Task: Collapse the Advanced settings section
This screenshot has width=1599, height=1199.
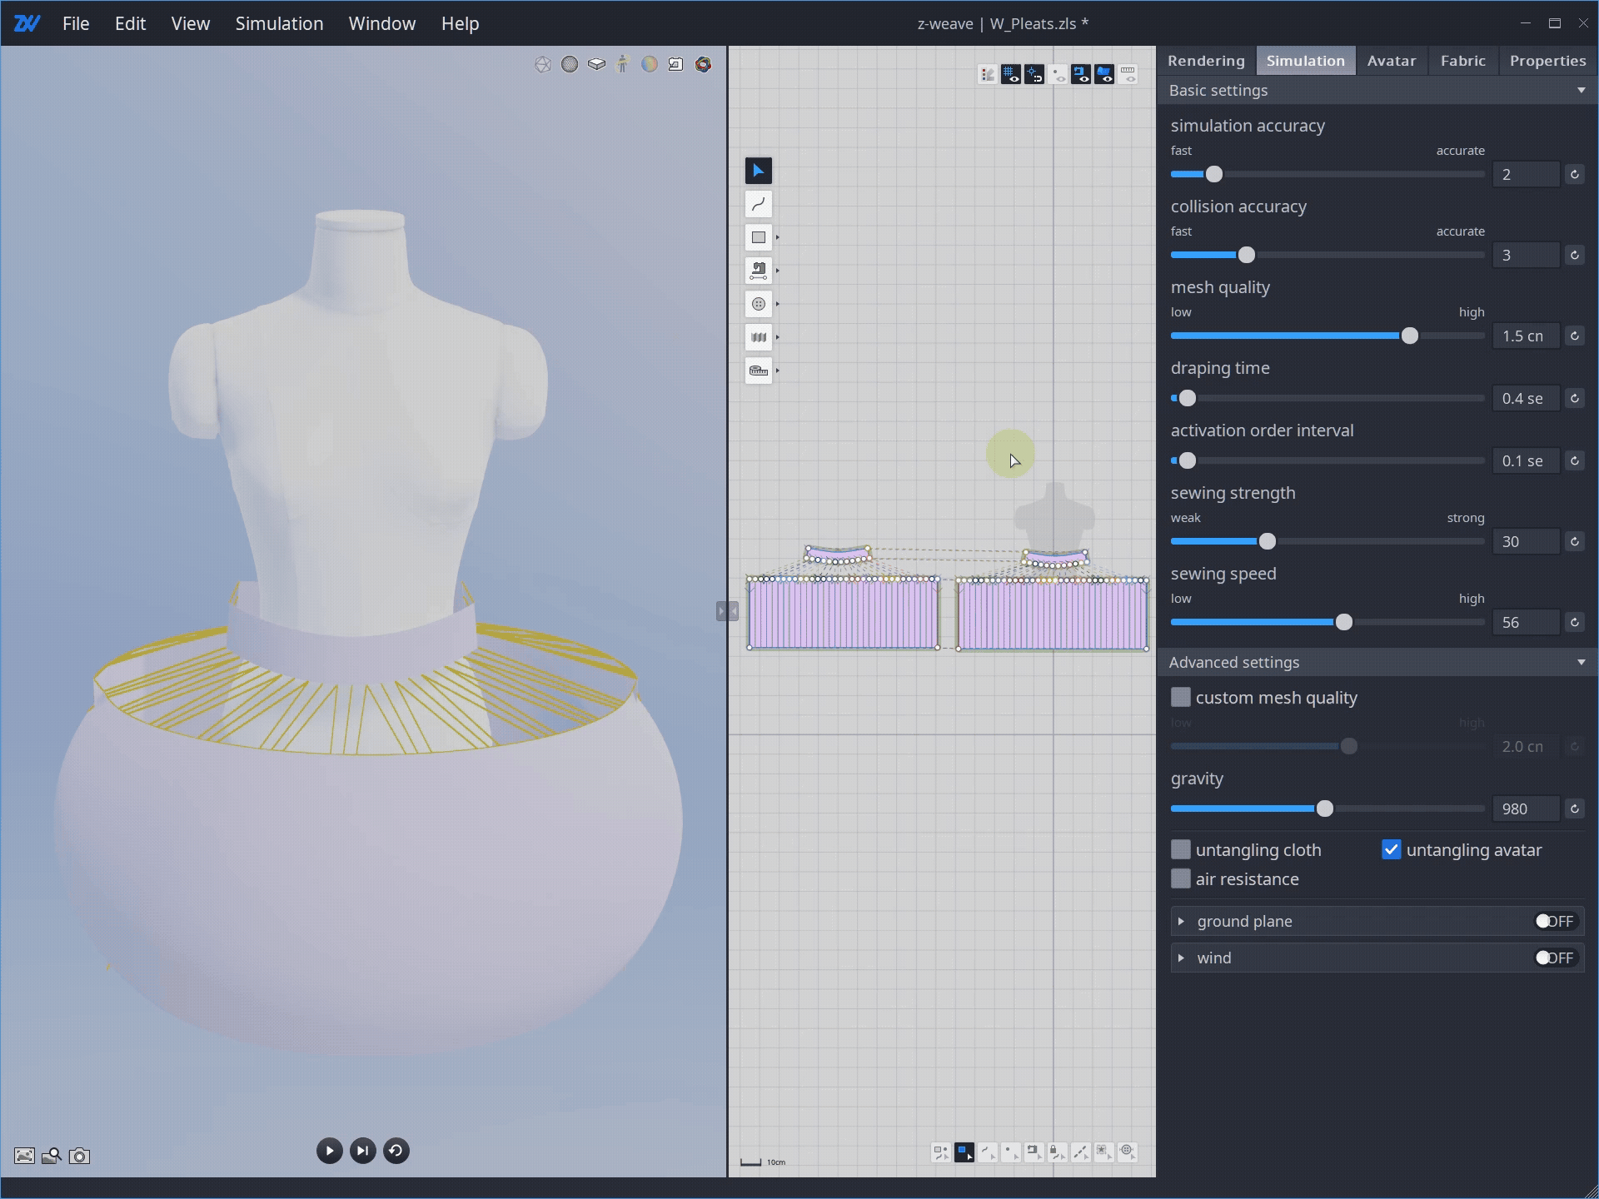Action: (1581, 662)
